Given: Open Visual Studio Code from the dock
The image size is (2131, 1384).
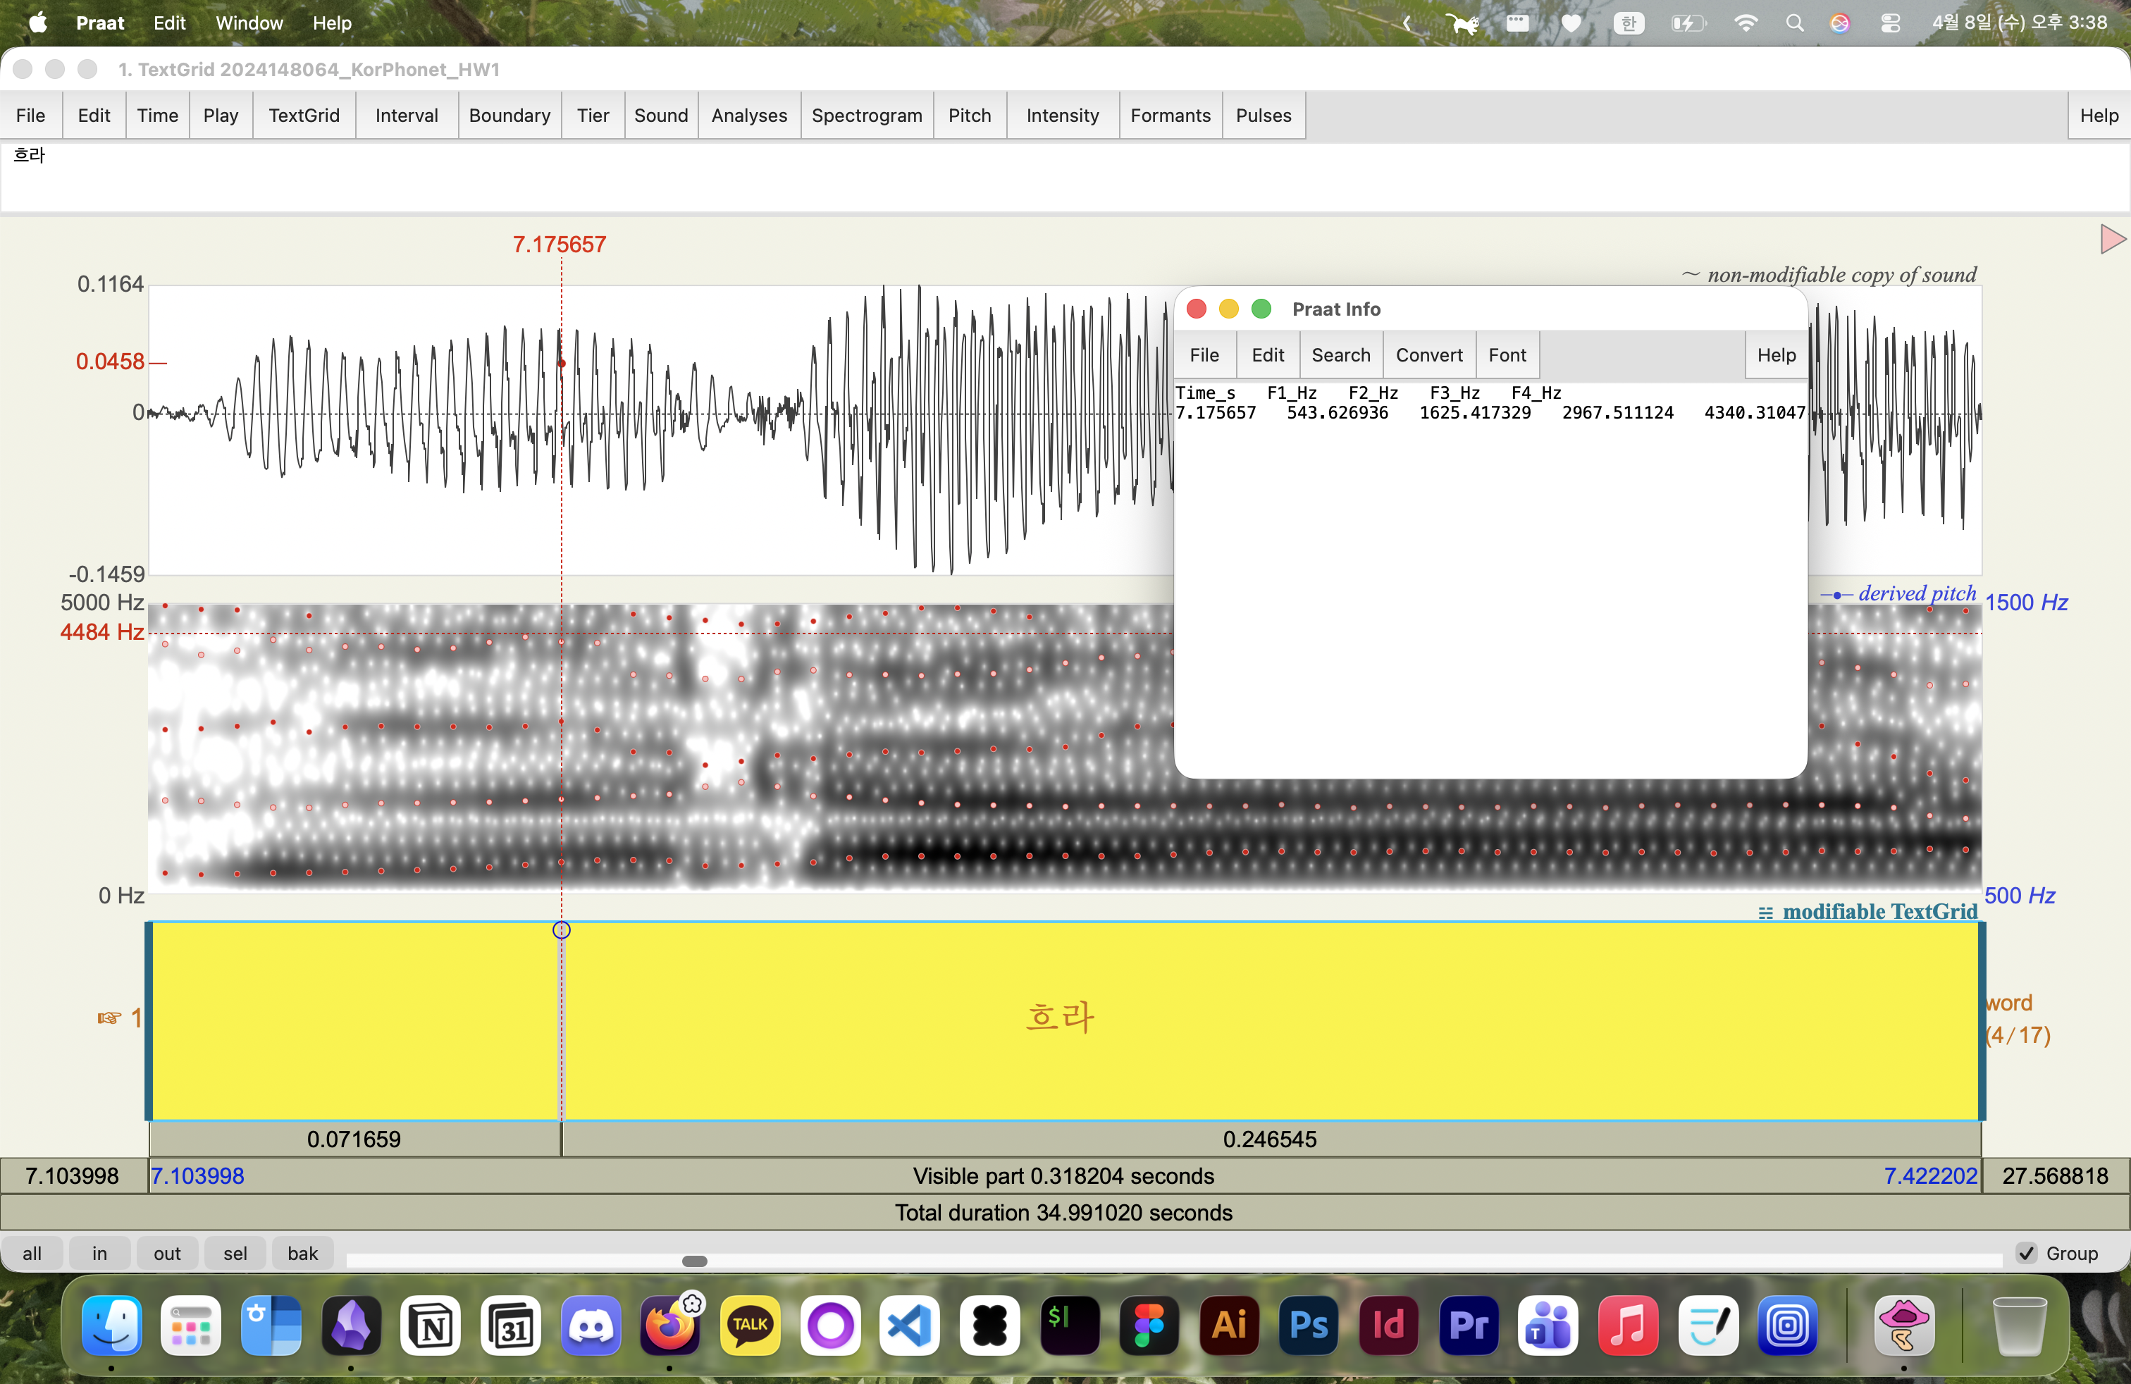Looking at the screenshot, I should tap(910, 1326).
